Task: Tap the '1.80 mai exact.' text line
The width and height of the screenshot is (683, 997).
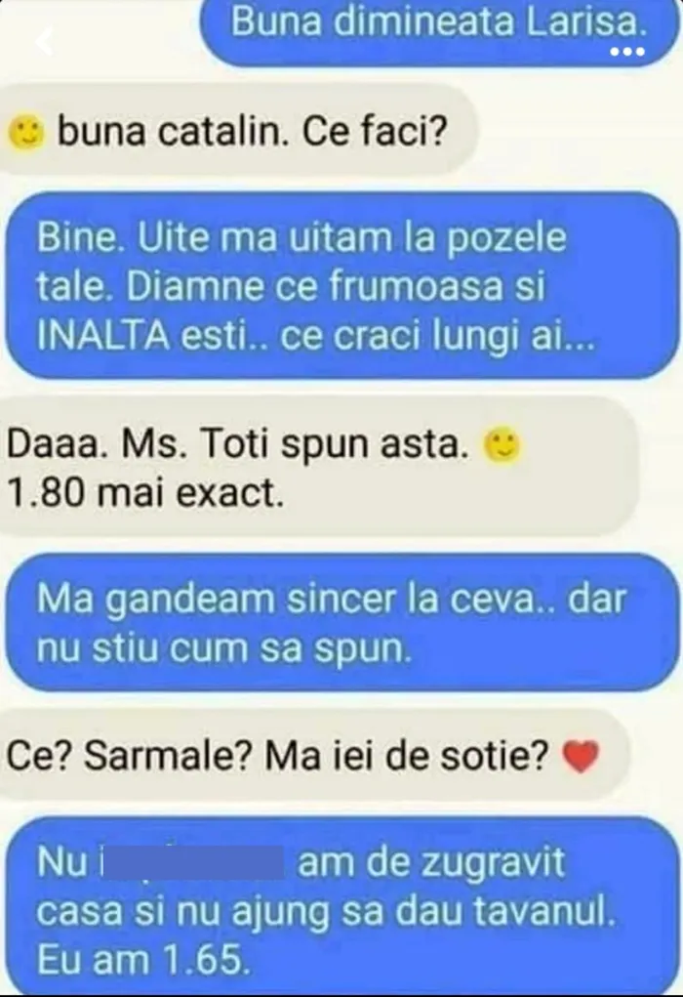Action: 144,493
